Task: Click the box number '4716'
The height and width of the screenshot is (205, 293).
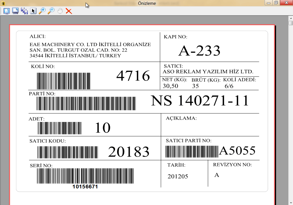Action: (x=133, y=76)
